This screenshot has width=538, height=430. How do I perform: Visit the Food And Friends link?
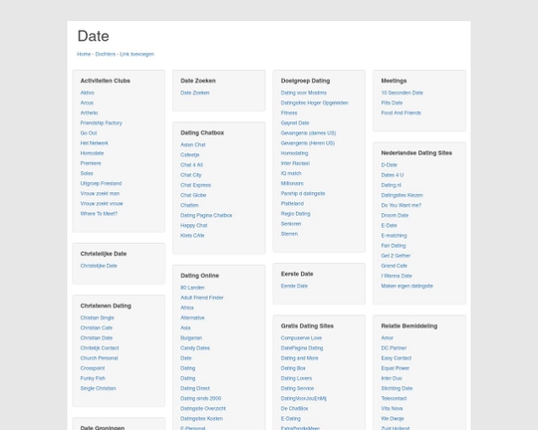(x=402, y=113)
